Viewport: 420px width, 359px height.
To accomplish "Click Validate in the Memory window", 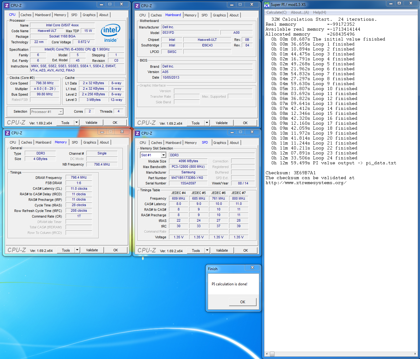I will click(x=92, y=250).
